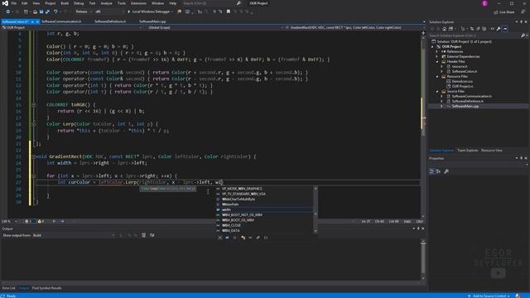Click the IntelliSense list scrollbar

316,209
